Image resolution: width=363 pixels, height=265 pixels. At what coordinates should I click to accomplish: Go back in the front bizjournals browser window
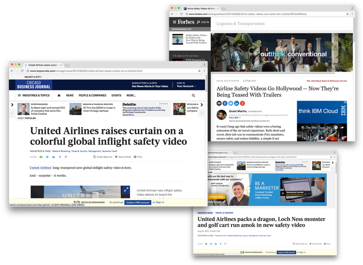[12, 71]
